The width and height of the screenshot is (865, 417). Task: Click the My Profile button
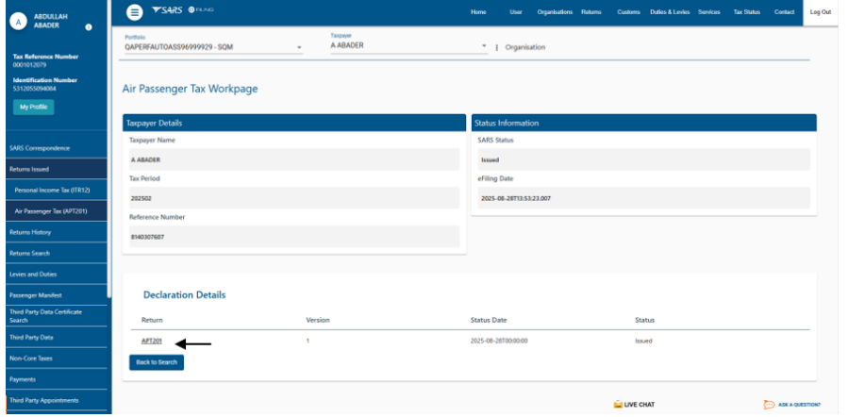[x=35, y=108]
